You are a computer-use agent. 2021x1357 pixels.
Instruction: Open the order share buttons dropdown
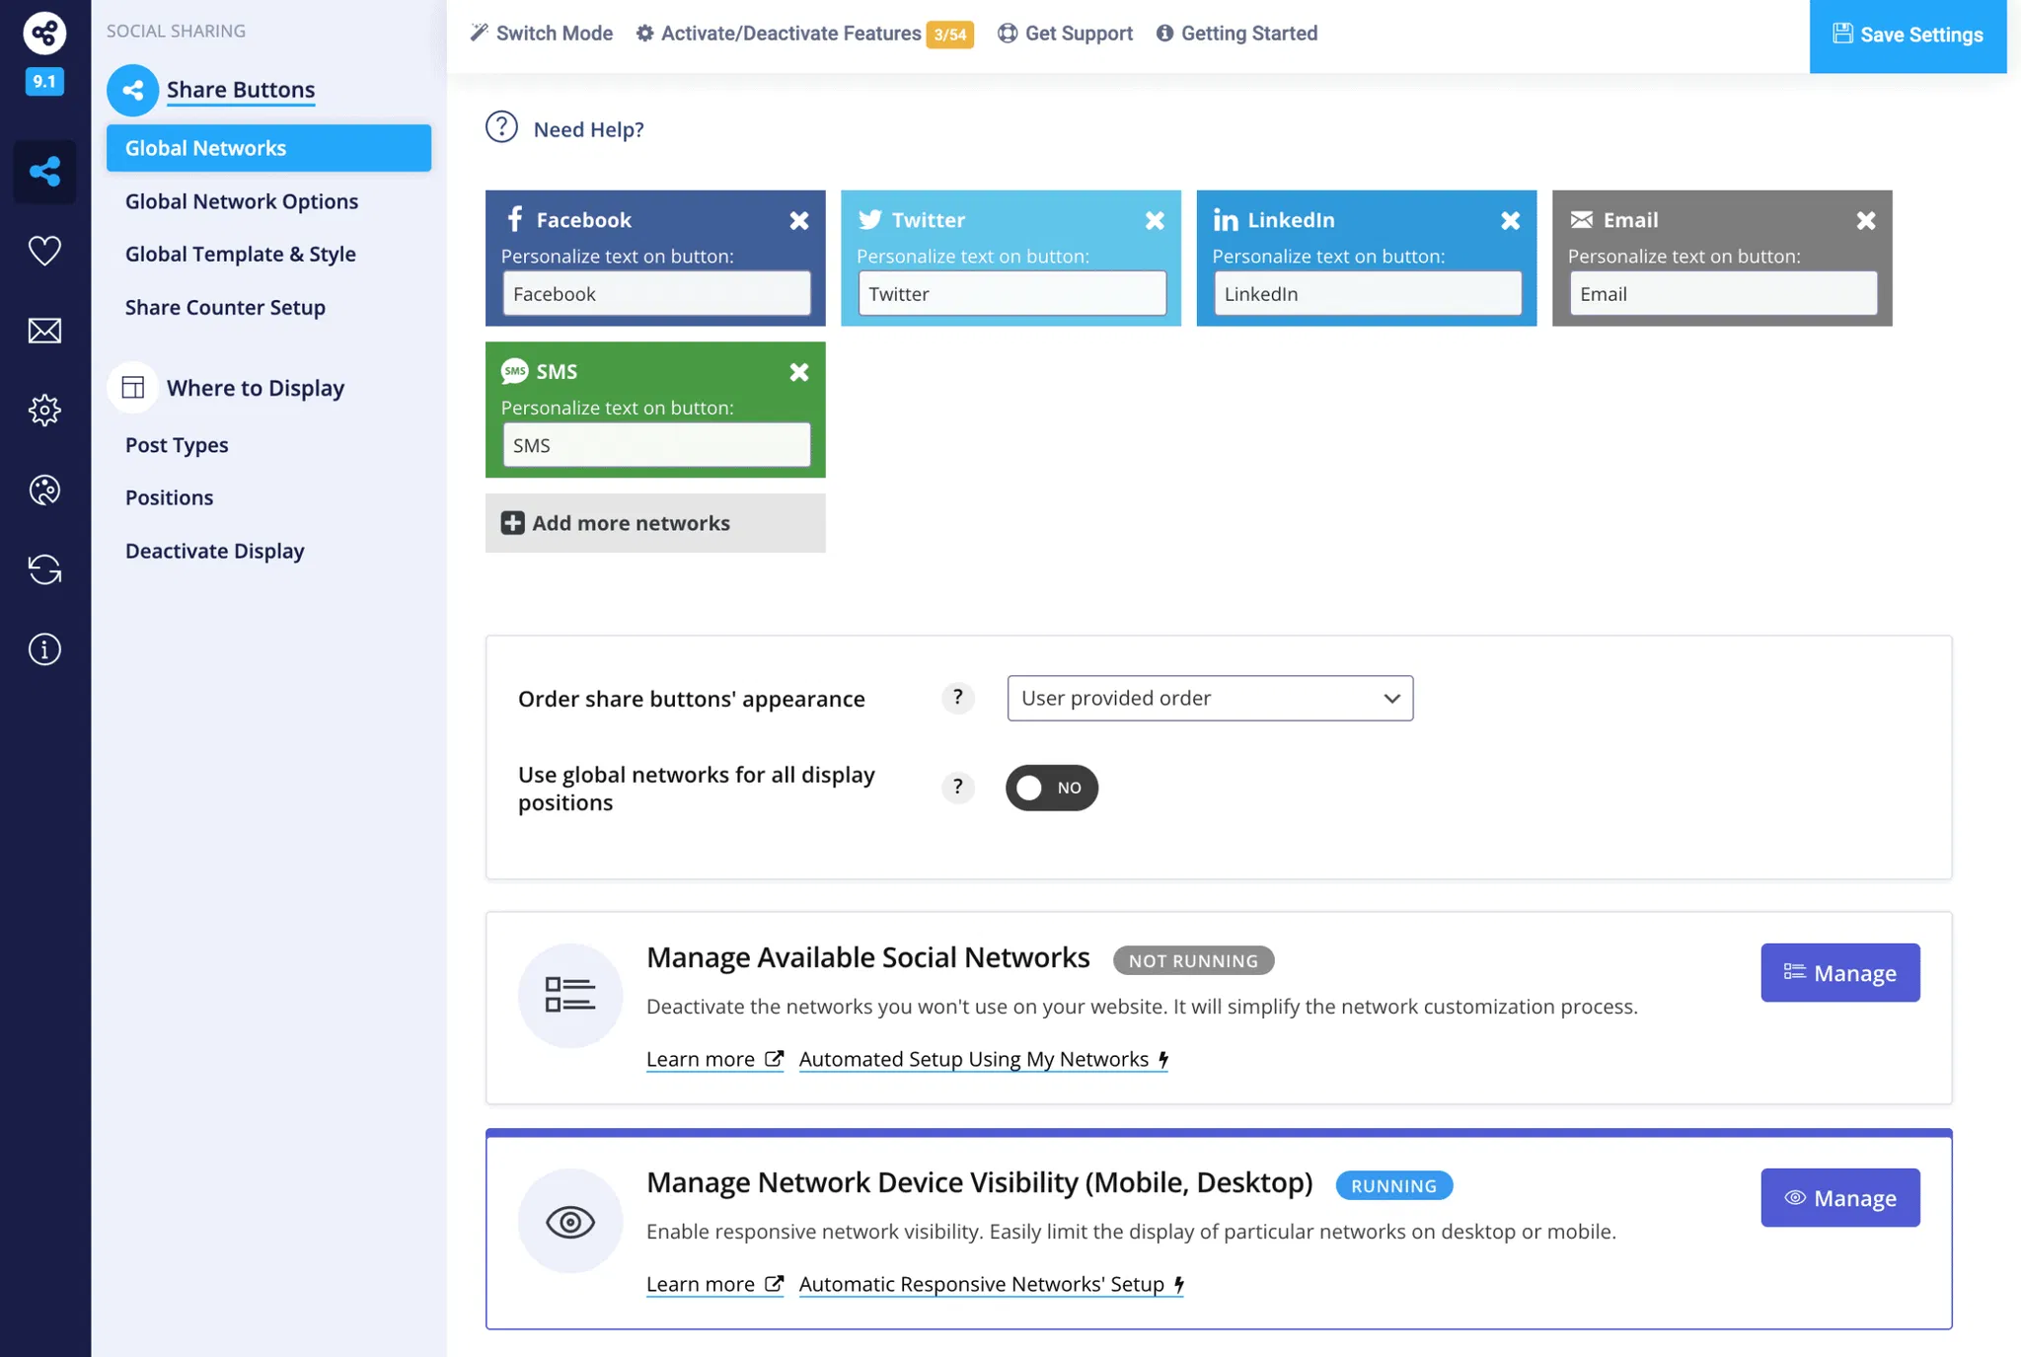pos(1210,698)
